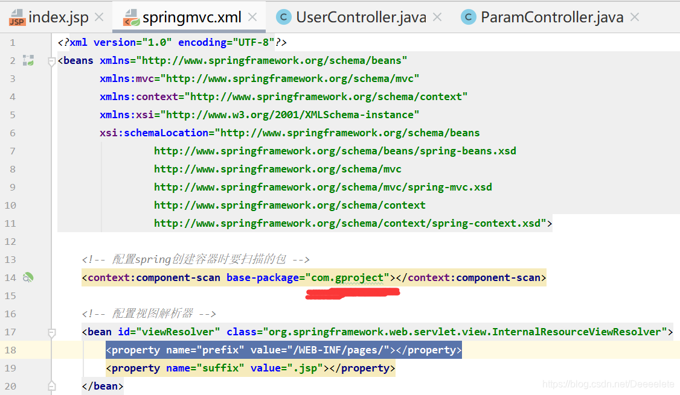This screenshot has height=395, width=680.
Task: Click the class icon on UserController.java tab
Action: 284,17
